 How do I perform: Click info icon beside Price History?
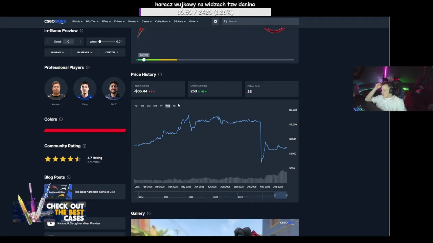160,74
